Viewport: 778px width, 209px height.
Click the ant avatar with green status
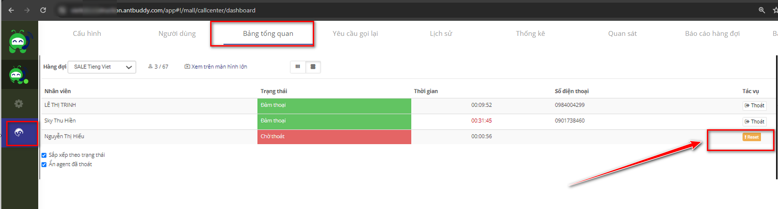click(19, 75)
